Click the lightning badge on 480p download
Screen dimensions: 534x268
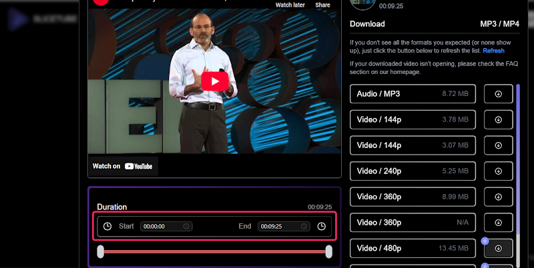click(x=485, y=241)
